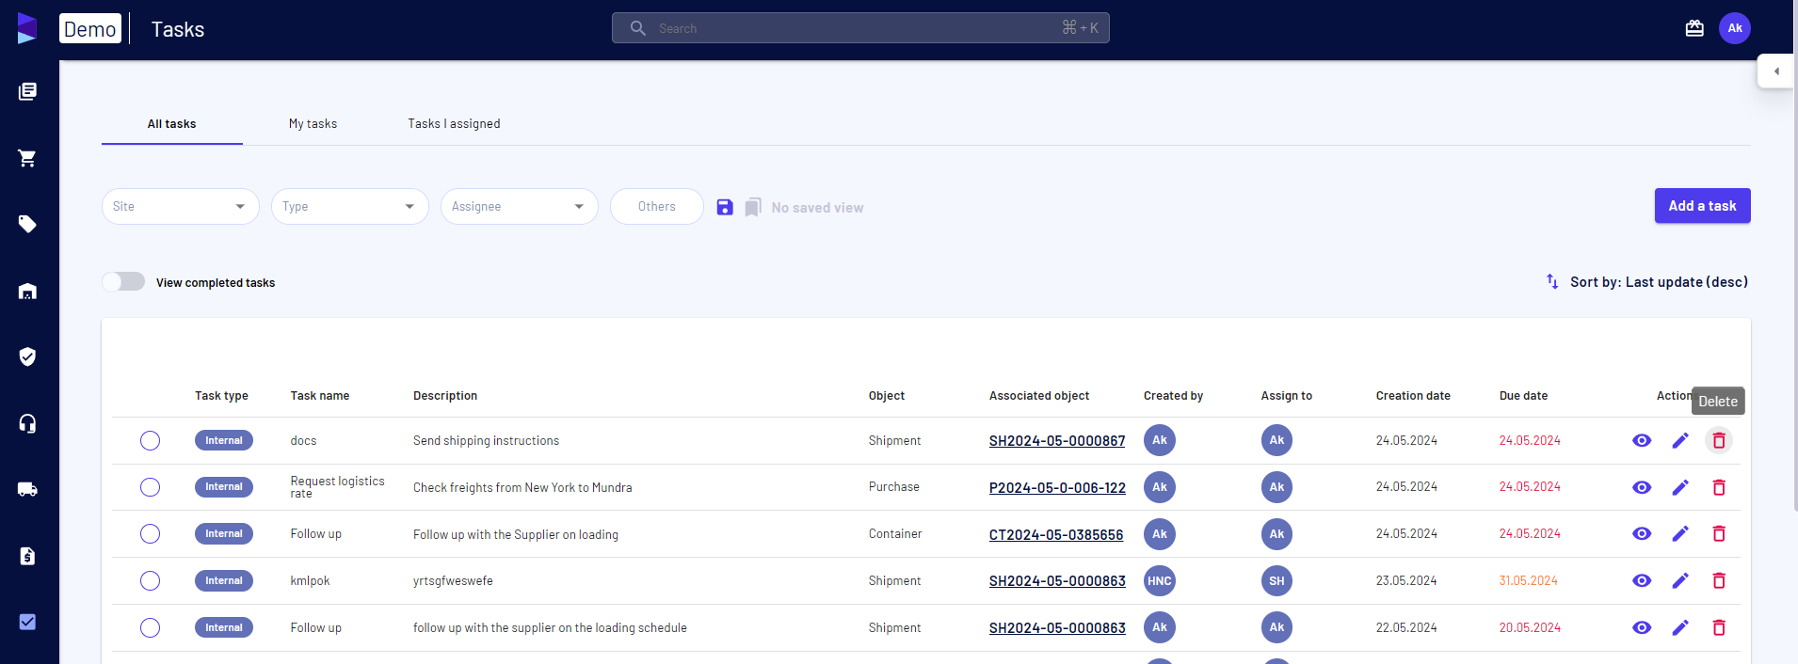Screen dimensions: 1798x664
Task: Switch to the My tasks tab
Action: (313, 124)
